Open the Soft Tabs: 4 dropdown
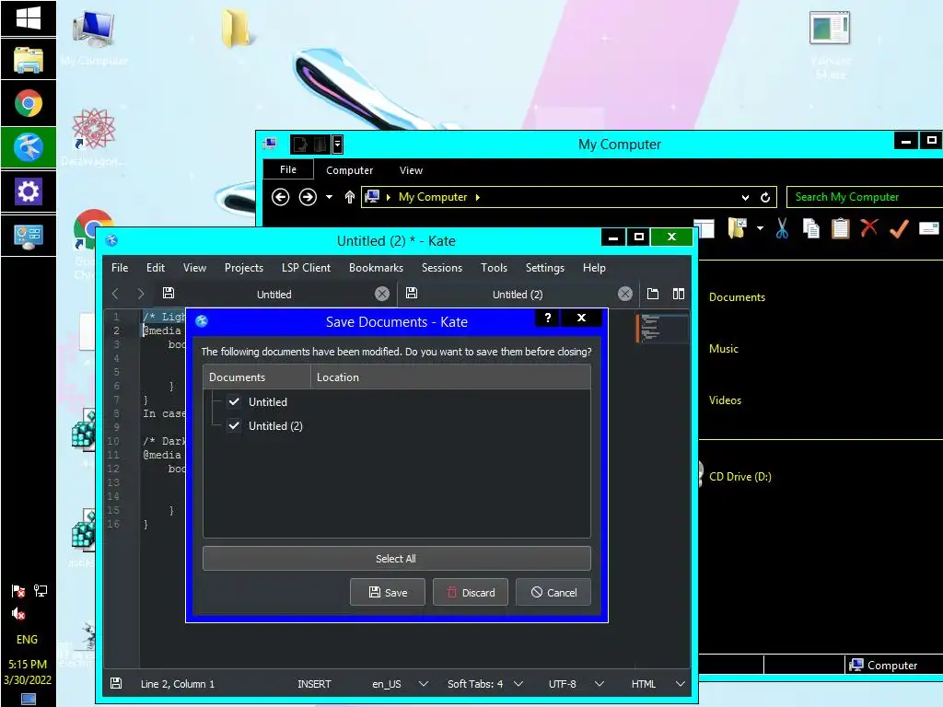This screenshot has height=707, width=943. (484, 684)
